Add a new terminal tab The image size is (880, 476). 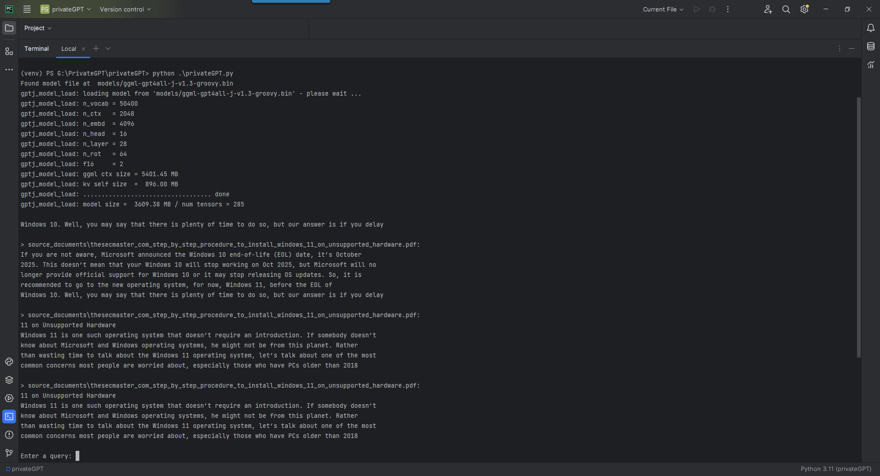[x=96, y=49]
